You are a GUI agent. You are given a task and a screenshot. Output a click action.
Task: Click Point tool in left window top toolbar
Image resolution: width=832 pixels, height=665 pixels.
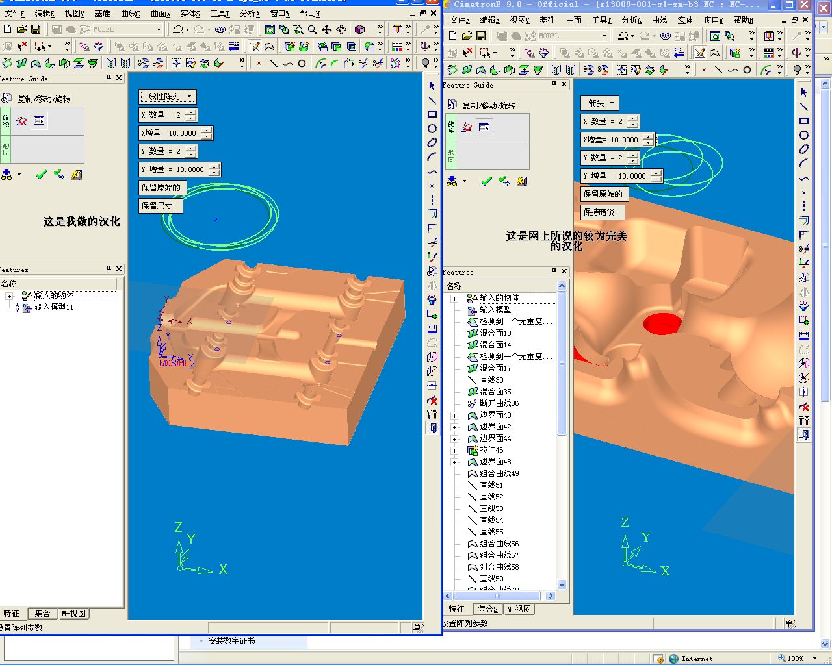coord(259,63)
